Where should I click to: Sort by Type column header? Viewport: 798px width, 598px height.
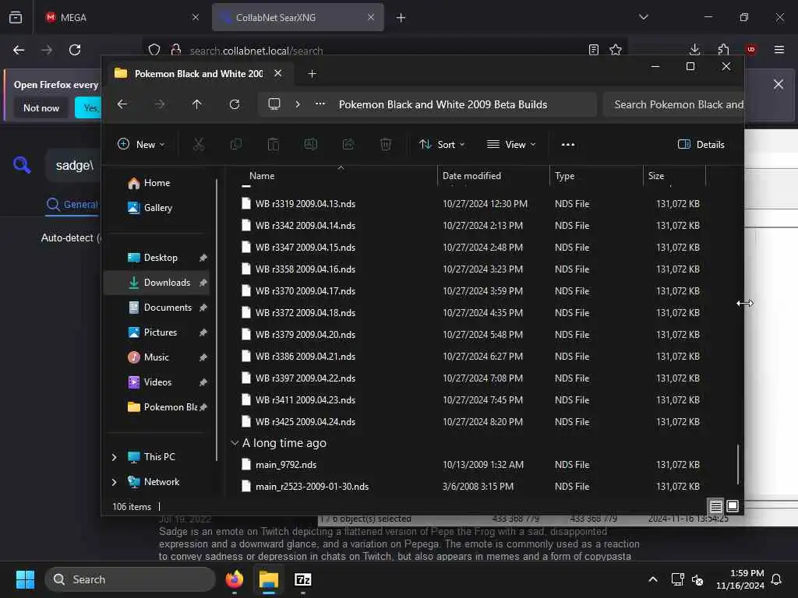596,175
